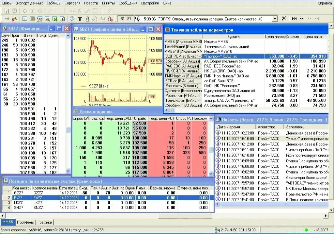Click the Агентство column header in news

[x=269, y=127]
